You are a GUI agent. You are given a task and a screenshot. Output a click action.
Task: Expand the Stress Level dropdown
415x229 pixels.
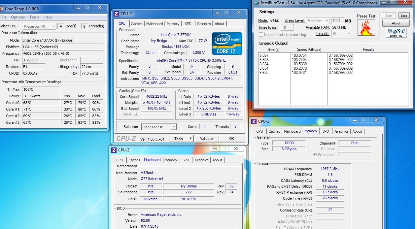(317, 21)
